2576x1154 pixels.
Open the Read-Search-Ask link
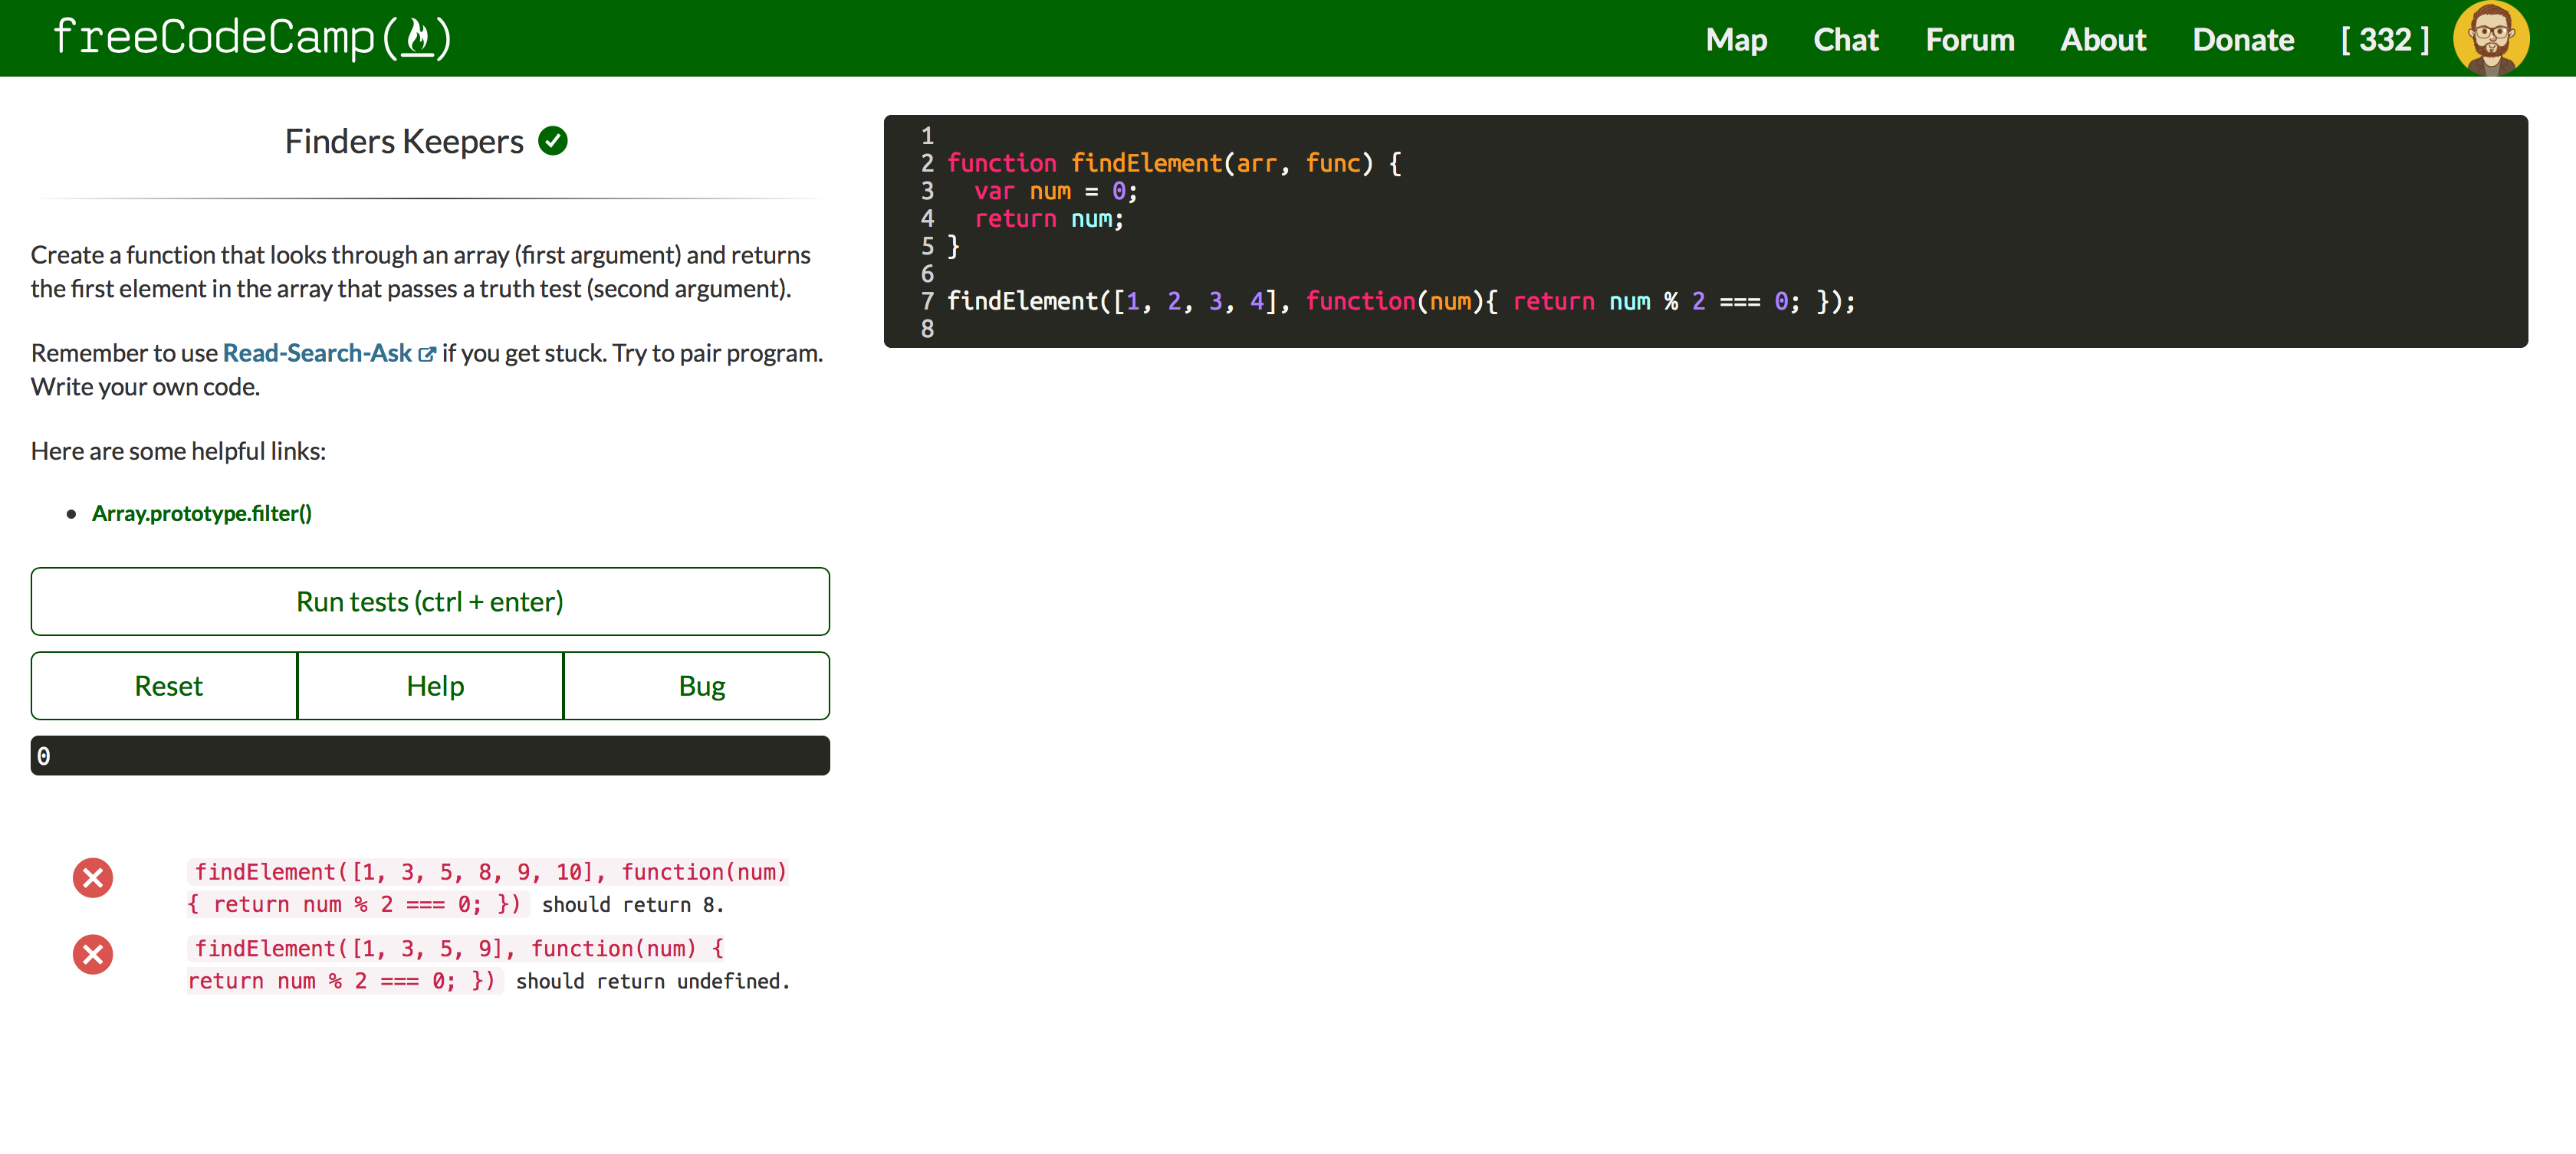[317, 352]
